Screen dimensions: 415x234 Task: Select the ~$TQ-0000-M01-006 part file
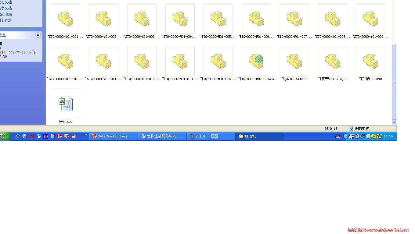point(256,21)
